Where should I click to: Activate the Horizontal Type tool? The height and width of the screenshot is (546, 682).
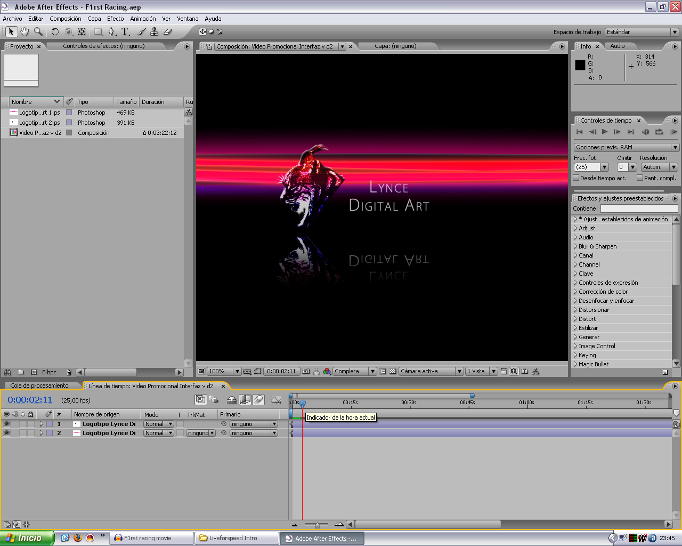coord(125,32)
